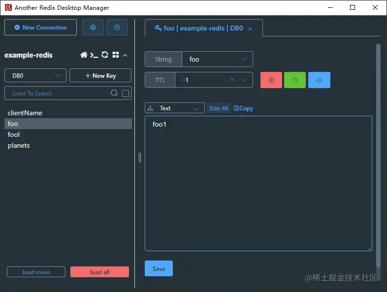Close the foo | example-redis | DB0 tab
387x292 pixels.
point(250,29)
